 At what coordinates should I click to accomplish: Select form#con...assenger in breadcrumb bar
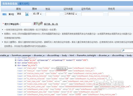coord(21,55)
